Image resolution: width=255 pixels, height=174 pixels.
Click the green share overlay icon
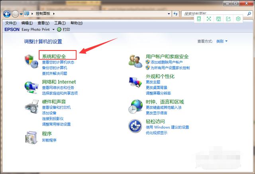pyautogui.click(x=228, y=19)
